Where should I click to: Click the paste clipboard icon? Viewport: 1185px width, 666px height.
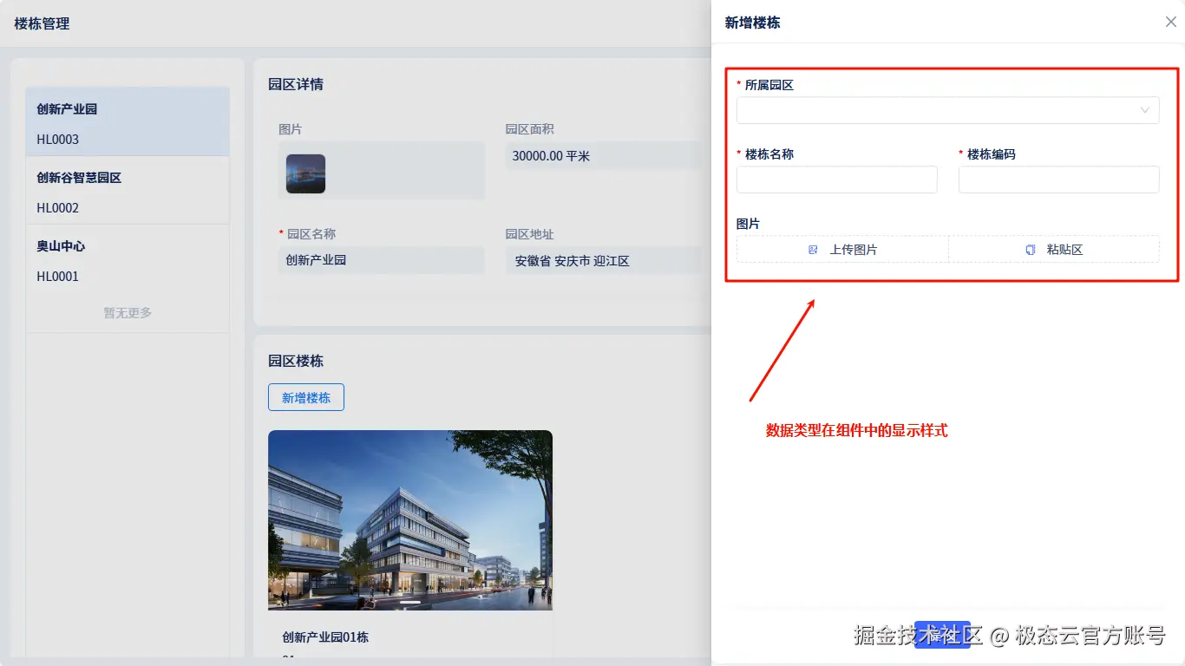tap(1031, 250)
